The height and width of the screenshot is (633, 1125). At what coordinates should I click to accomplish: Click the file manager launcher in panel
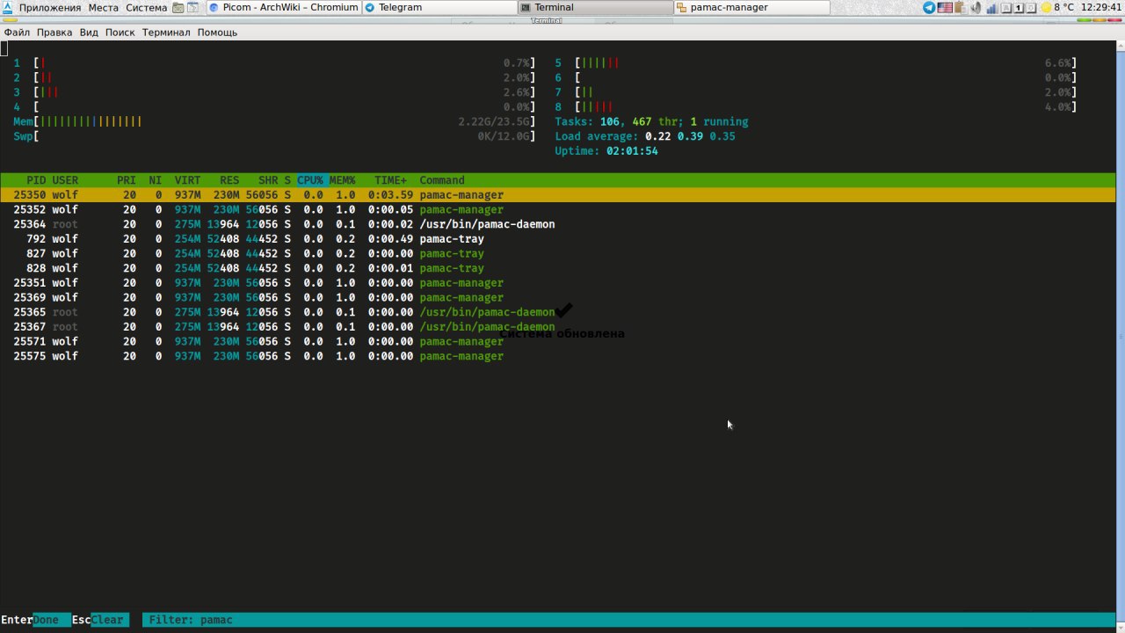(x=178, y=7)
